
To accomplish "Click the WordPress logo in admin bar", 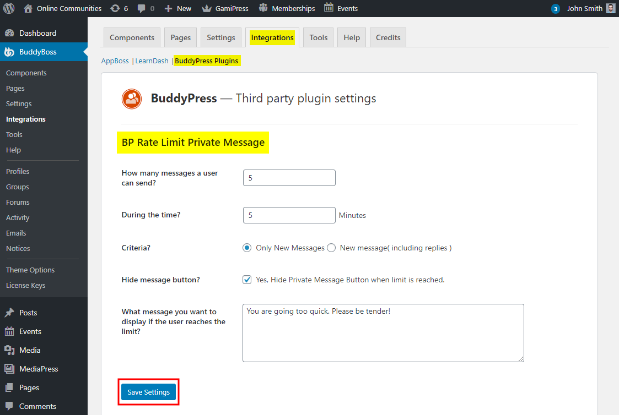I will pyautogui.click(x=8, y=8).
